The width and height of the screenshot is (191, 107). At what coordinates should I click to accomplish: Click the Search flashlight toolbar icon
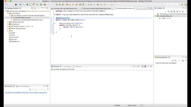click(73, 4)
